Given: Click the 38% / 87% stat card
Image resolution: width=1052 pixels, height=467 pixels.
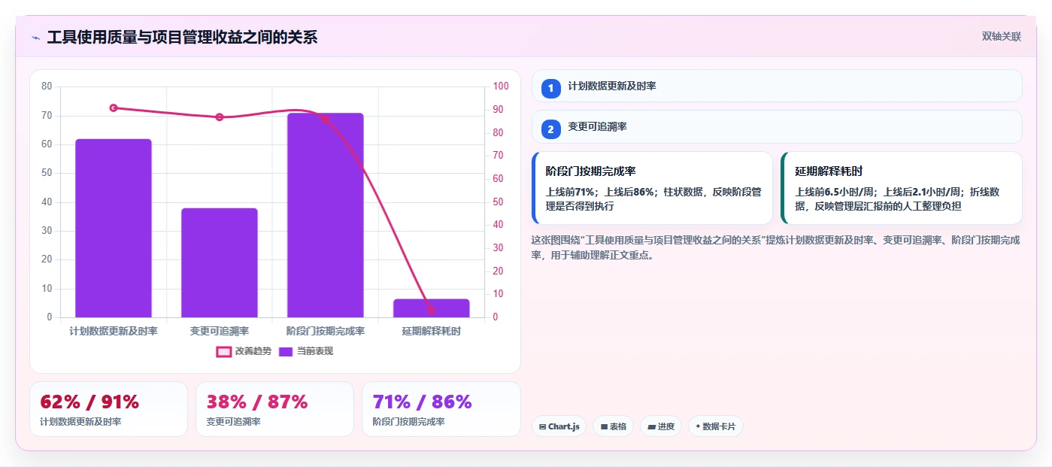Looking at the screenshot, I should tap(274, 409).
